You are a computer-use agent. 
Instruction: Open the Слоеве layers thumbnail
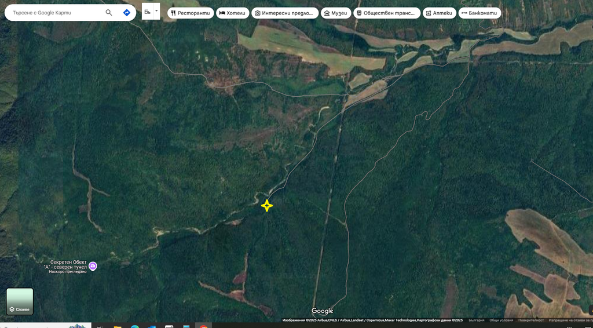tap(20, 301)
